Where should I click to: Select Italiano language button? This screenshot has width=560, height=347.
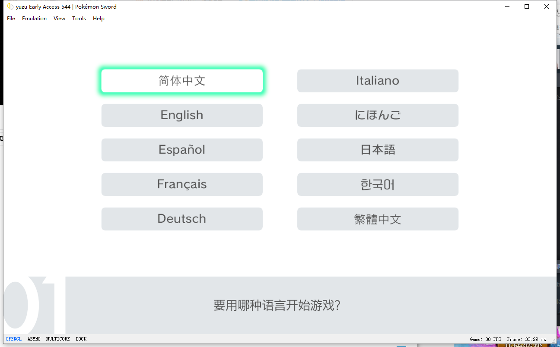tap(378, 81)
